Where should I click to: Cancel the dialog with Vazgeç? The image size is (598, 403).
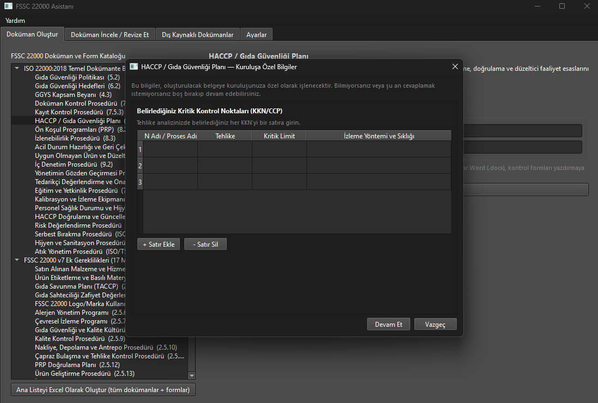[435, 324]
